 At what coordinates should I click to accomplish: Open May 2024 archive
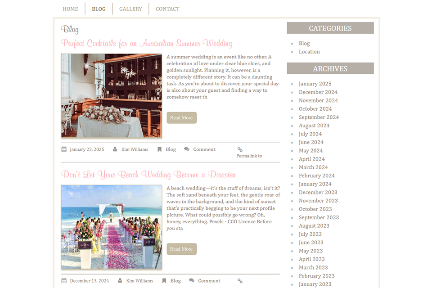(x=311, y=150)
